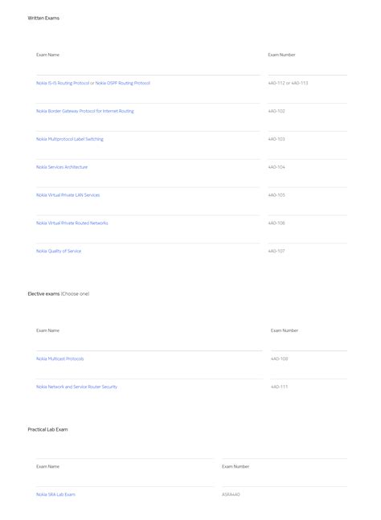Viewport: 381px width, 520px height.
Task: Click exam number 4A0-105
Action: click(x=277, y=195)
